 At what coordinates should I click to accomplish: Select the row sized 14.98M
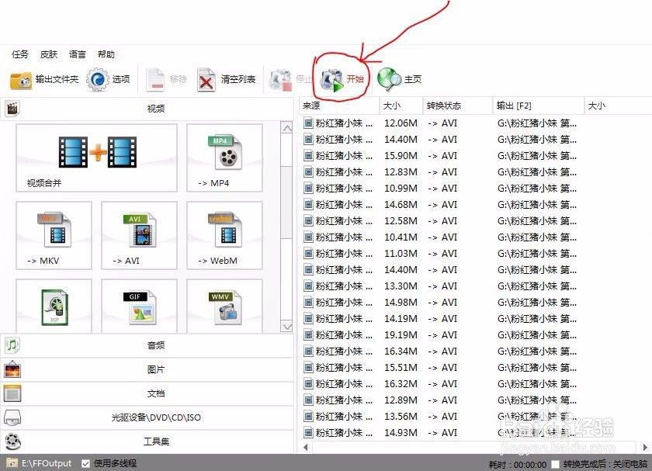[x=475, y=302]
